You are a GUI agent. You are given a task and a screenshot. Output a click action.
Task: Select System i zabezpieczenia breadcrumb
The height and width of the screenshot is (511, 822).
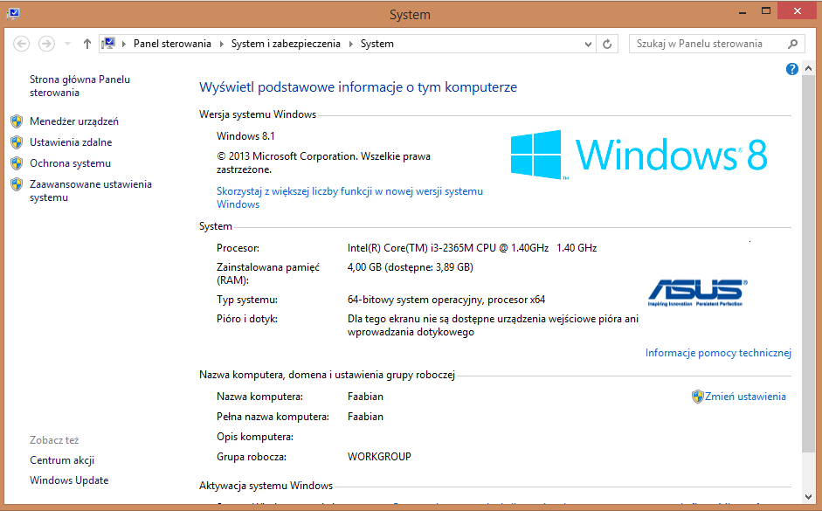click(x=286, y=44)
